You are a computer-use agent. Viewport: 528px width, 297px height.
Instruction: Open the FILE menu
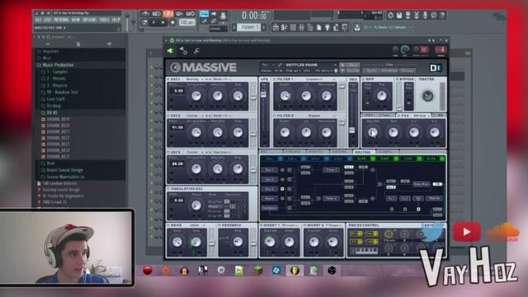(x=38, y=20)
